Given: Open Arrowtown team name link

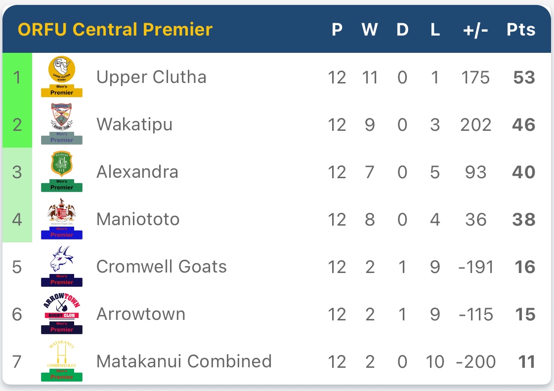Looking at the screenshot, I should 141,314.
